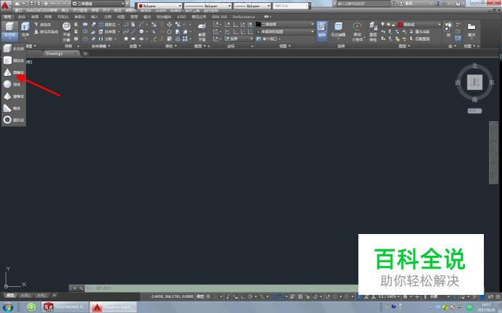Image resolution: width=502 pixels, height=313 pixels.
Task: Choose 圆锥体 (cone) from the solid list
Action: tap(14, 72)
